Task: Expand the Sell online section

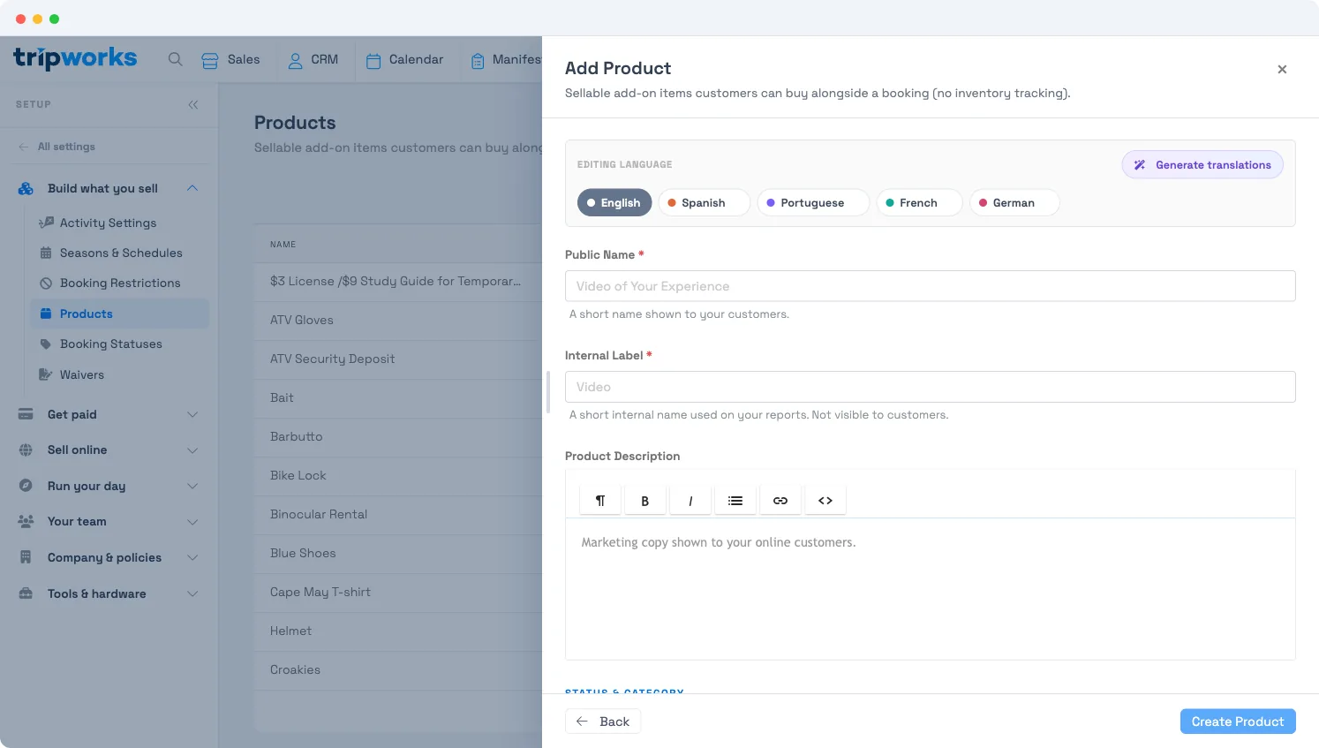Action: pyautogui.click(x=109, y=450)
